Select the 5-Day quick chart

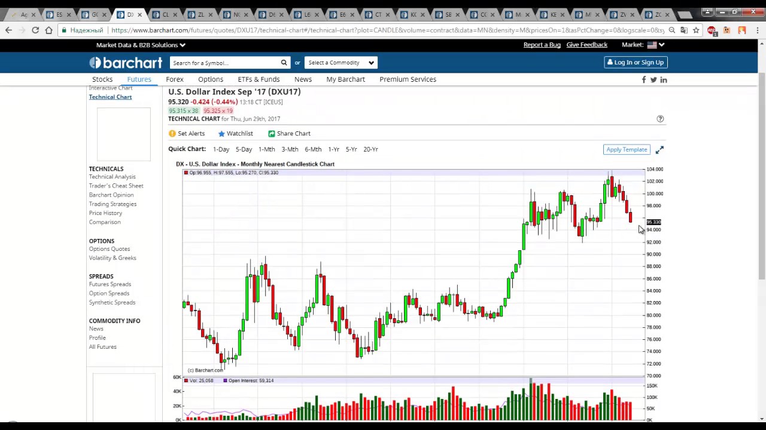(244, 149)
